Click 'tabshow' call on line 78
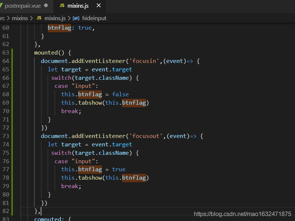This screenshot has height=221, width=295. tap(90, 178)
